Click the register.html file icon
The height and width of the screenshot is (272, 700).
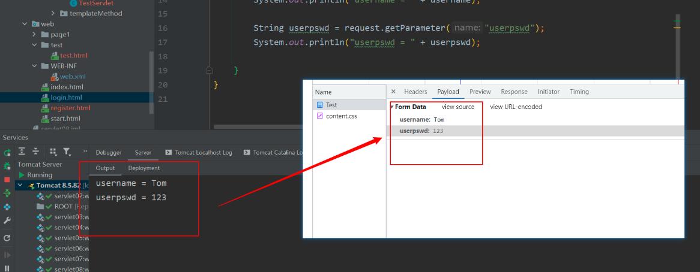(x=44, y=108)
